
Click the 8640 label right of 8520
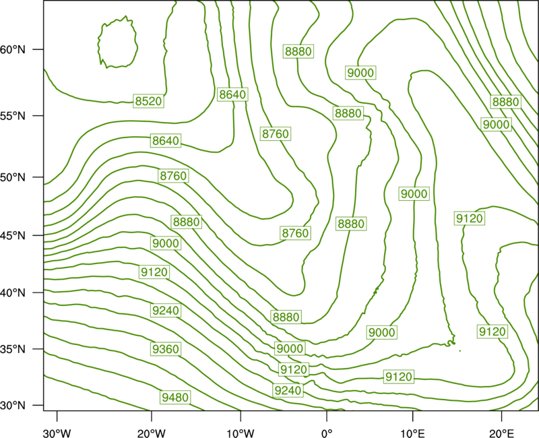coord(232,94)
